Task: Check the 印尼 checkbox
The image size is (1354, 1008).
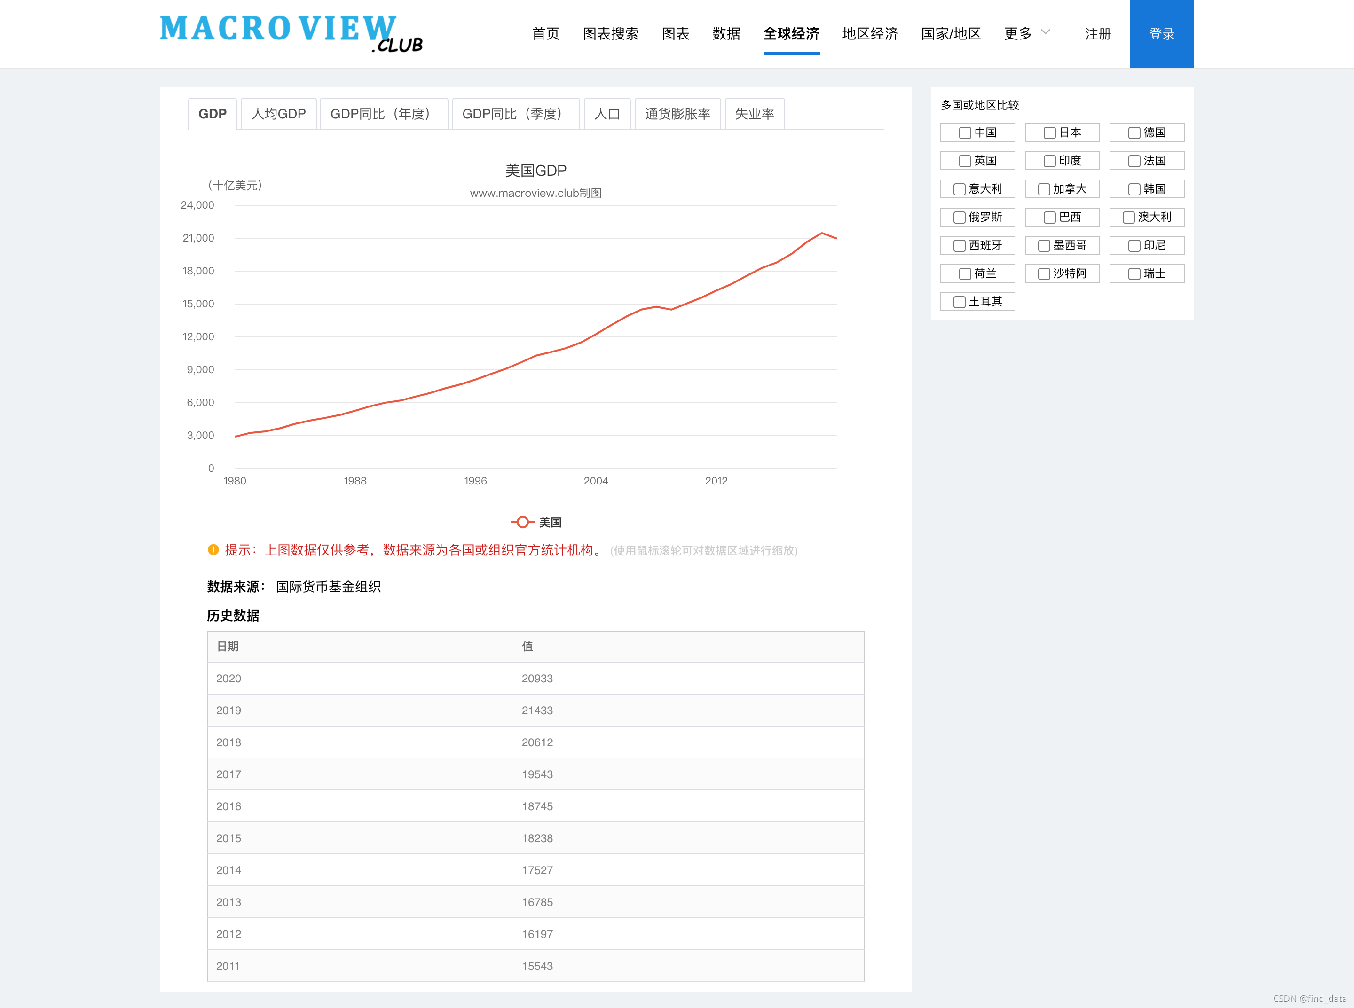Action: pyautogui.click(x=1134, y=245)
